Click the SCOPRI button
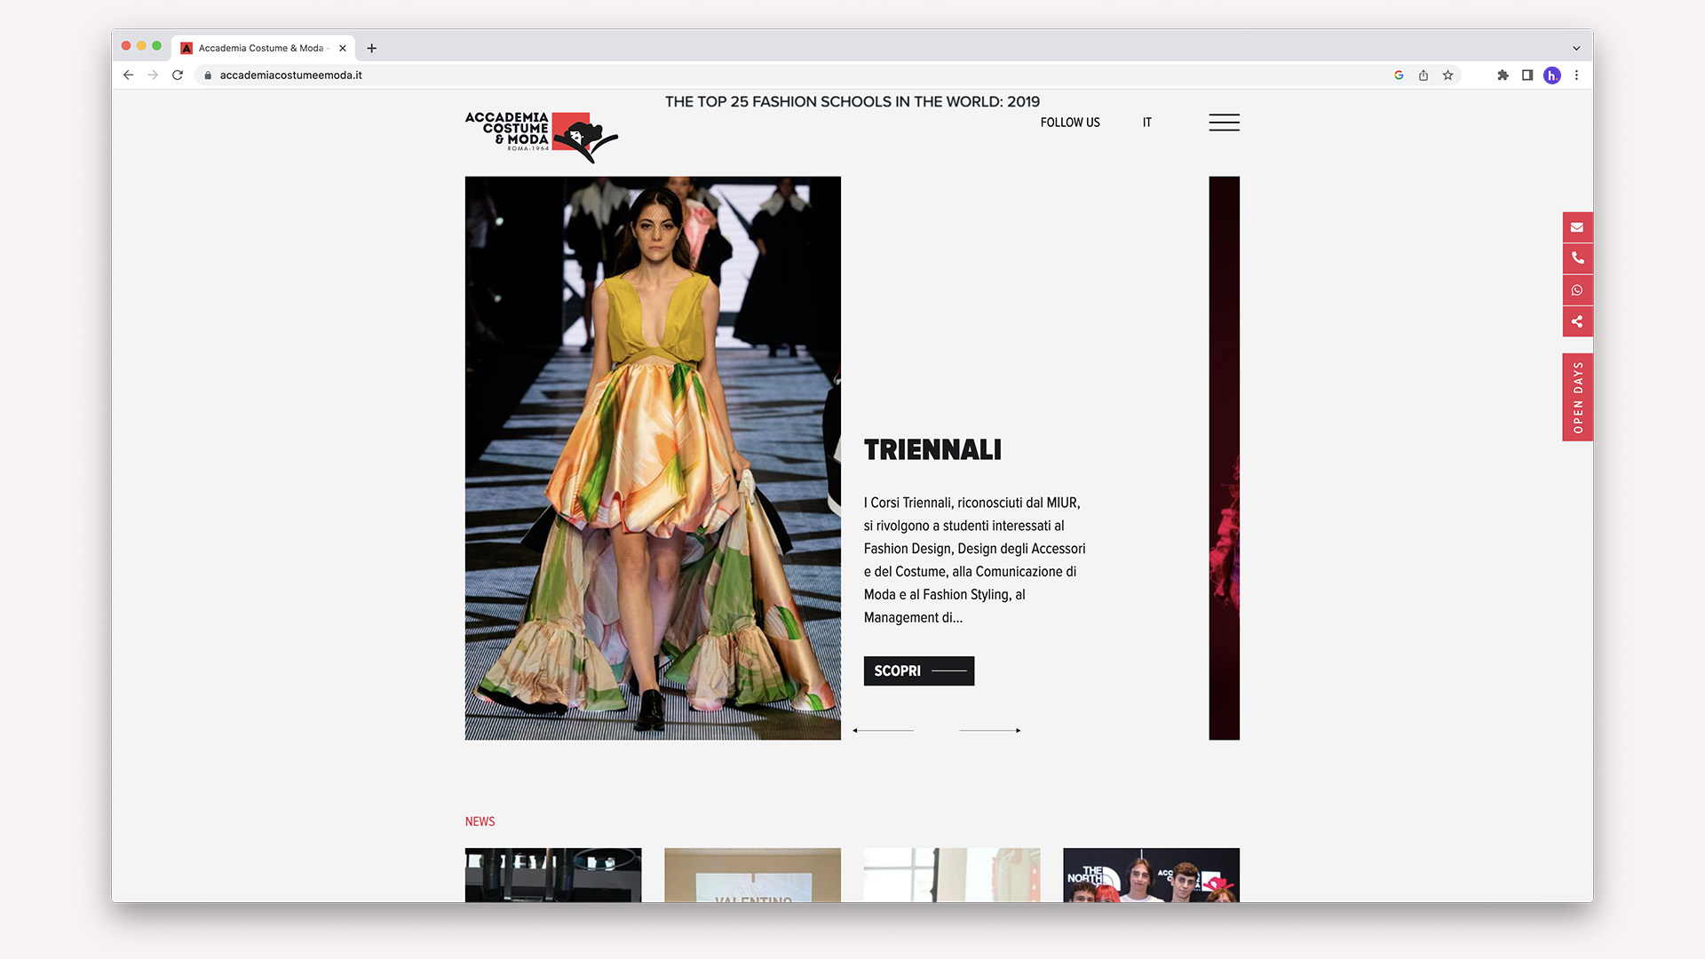The height and width of the screenshot is (959, 1705). tap(918, 671)
